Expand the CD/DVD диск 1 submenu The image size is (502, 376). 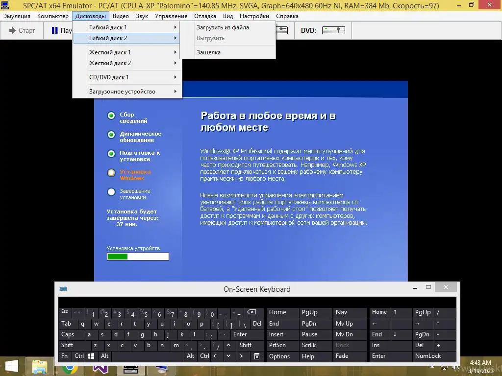pyautogui.click(x=127, y=77)
